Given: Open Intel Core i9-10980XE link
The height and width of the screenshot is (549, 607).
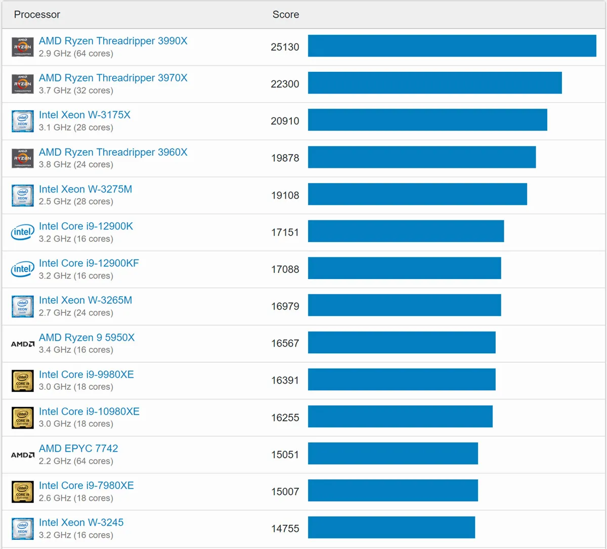Looking at the screenshot, I should pyautogui.click(x=89, y=411).
